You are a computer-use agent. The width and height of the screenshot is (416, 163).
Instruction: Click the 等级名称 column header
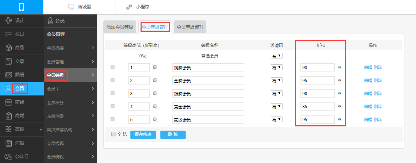210,45
